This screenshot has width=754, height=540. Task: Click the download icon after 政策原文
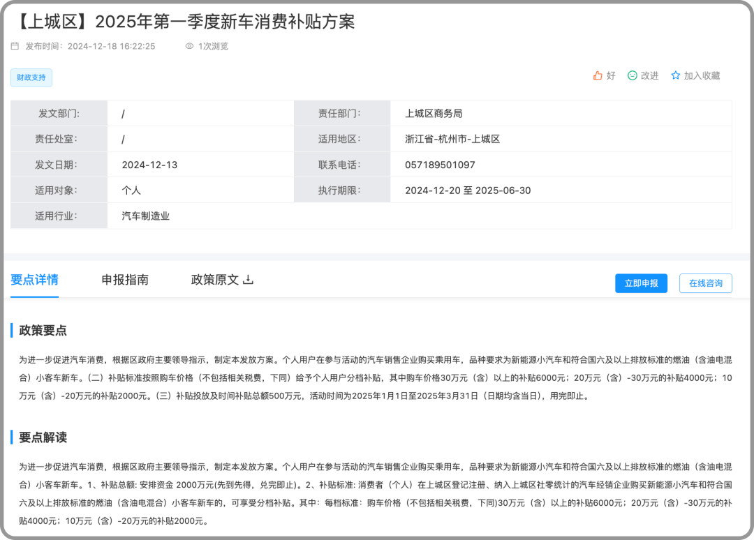point(248,280)
